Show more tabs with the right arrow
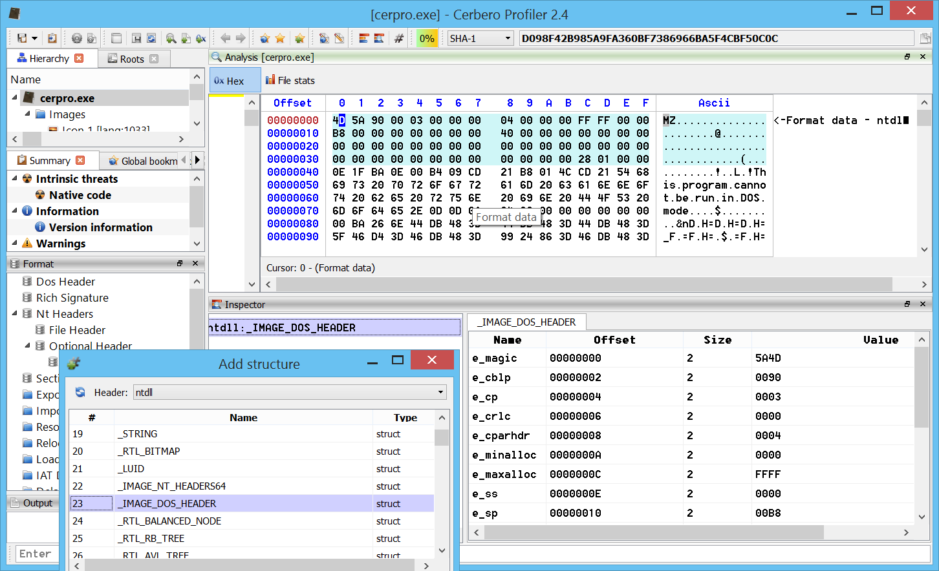This screenshot has width=939, height=571. click(x=197, y=160)
